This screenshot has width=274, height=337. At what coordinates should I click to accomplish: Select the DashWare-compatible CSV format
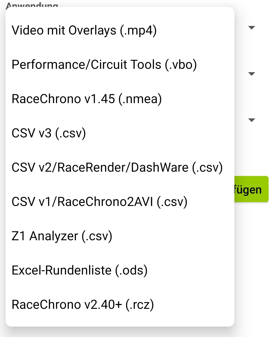117,168
